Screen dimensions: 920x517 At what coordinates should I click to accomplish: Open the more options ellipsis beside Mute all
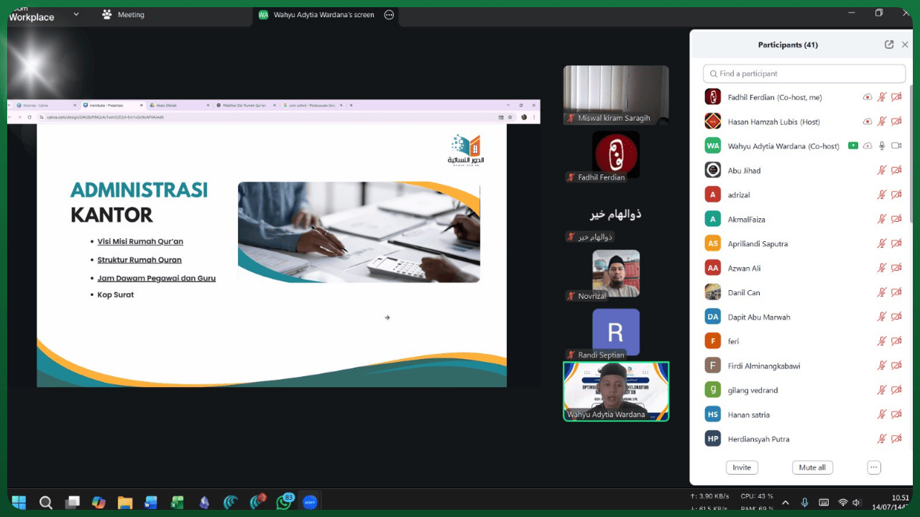tap(874, 467)
